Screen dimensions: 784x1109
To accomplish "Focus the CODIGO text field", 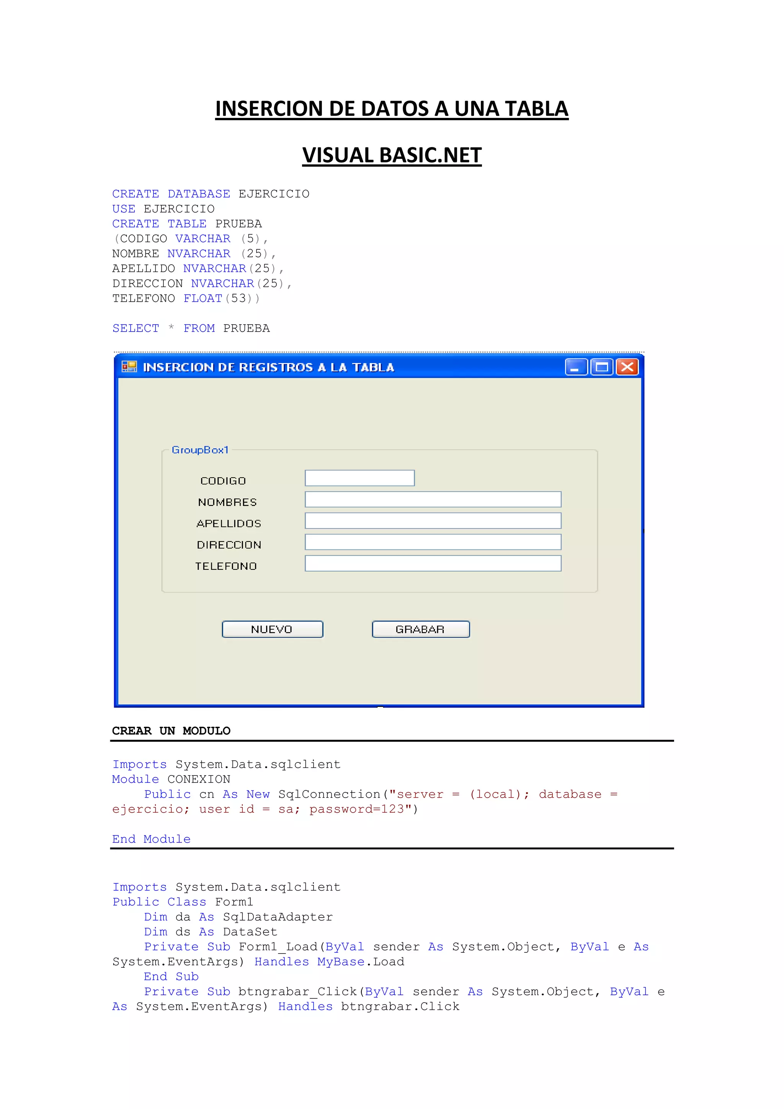I will (x=360, y=478).
